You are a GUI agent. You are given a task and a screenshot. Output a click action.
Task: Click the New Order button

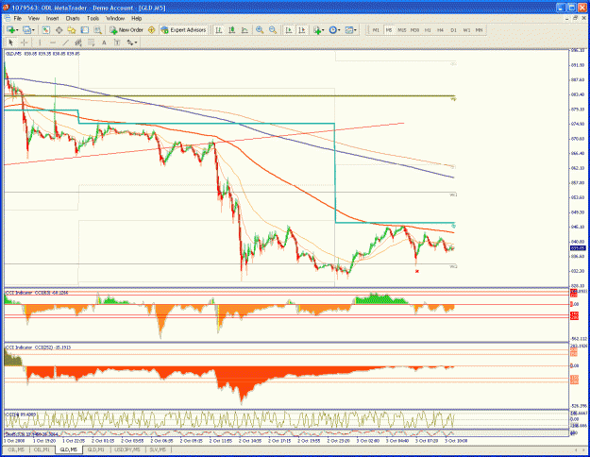(x=126, y=29)
